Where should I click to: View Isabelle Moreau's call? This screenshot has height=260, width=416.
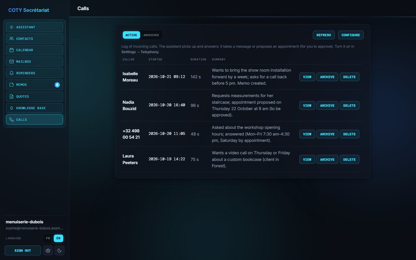pos(307,77)
